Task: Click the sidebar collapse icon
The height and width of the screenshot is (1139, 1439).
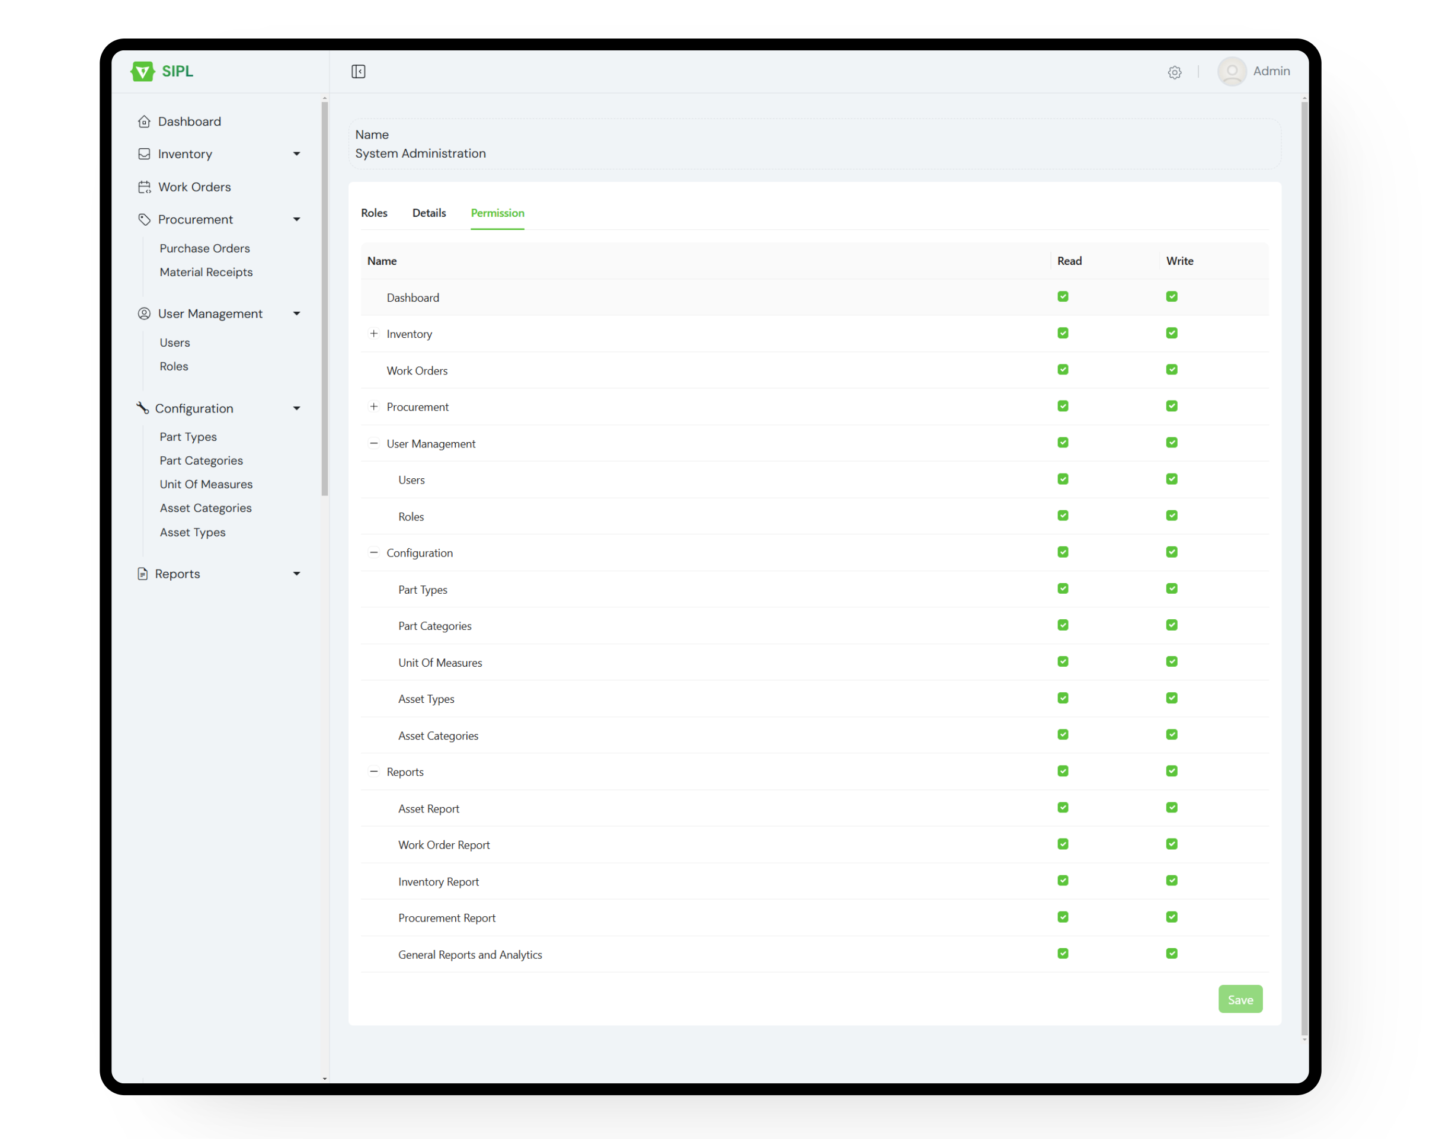Action: coord(358,71)
